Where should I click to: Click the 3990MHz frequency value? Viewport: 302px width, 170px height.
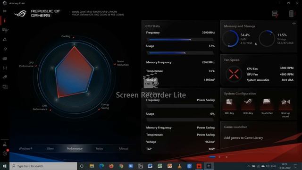click(208, 33)
